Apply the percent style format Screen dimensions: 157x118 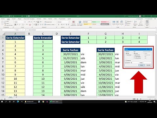pyautogui.click(x=62, y=25)
